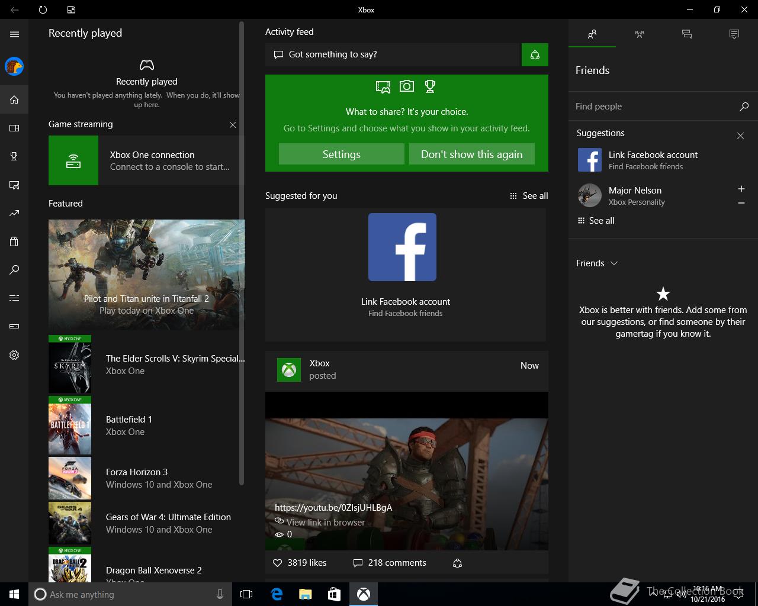Open Task View on taskbar
Screen dimensions: 758x606
click(x=246, y=594)
